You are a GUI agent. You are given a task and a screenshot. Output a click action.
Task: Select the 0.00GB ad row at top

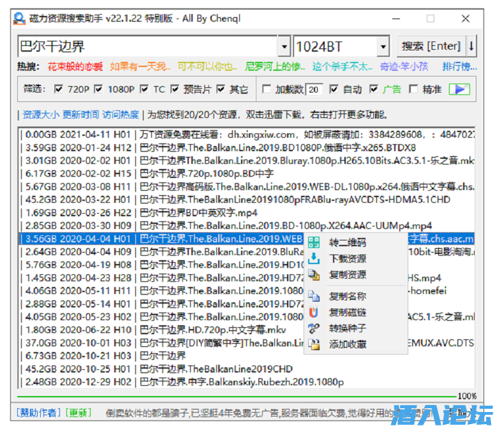[x=246, y=135]
